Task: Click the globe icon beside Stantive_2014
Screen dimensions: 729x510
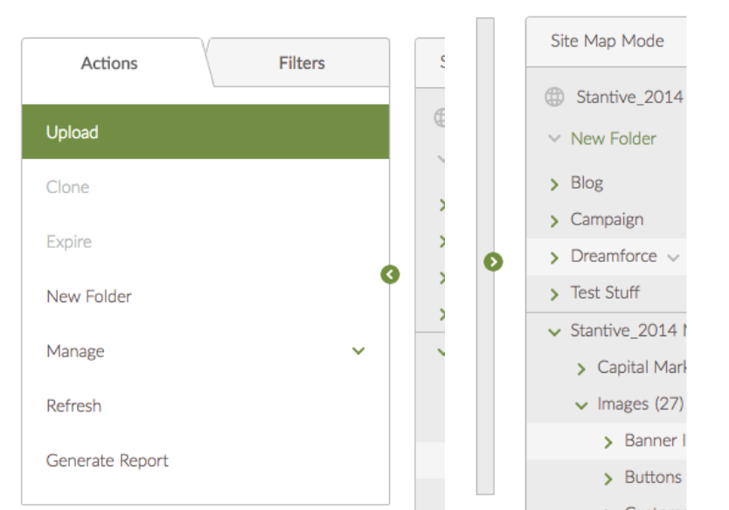Action: (554, 97)
